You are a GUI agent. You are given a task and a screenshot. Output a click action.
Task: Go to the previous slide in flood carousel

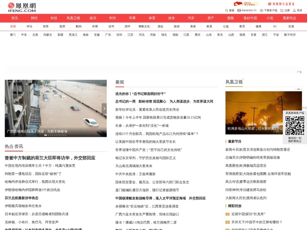click(x=7, y=108)
